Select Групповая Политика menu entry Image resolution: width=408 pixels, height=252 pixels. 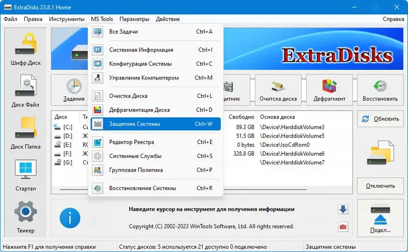[156, 170]
